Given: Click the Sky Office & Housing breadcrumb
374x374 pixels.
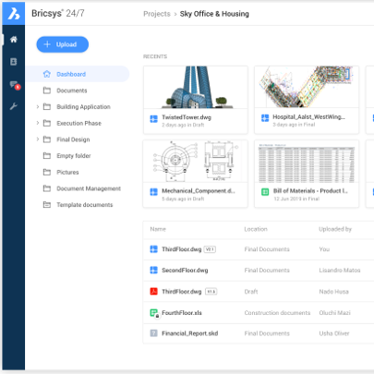Looking at the screenshot, I should tap(214, 14).
